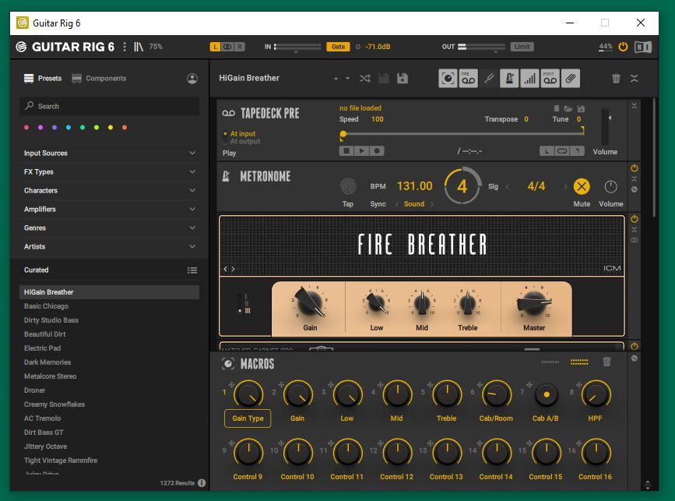The width and height of the screenshot is (675, 501).
Task: Toggle the output Limit button
Action: click(x=522, y=47)
